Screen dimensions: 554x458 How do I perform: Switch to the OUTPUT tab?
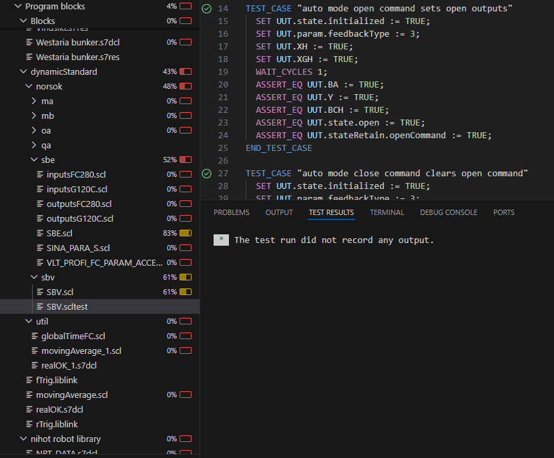[x=279, y=212]
